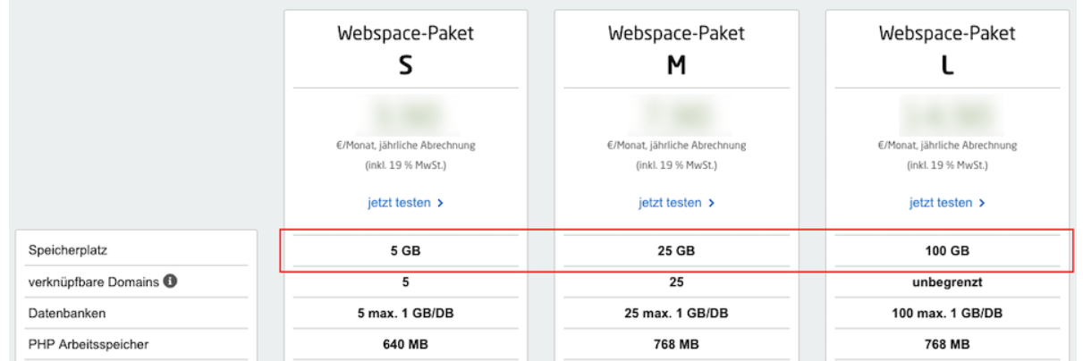Viewport: 1083px width, 361px height.
Task: Click the info icon beside verknüpfbare Domains
Action: click(170, 281)
